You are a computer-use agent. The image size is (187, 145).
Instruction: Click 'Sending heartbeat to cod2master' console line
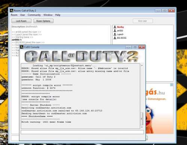[x=54, y=113]
